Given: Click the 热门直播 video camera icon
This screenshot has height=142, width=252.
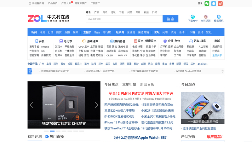Looking at the screenshot, I should [x=47, y=137].
